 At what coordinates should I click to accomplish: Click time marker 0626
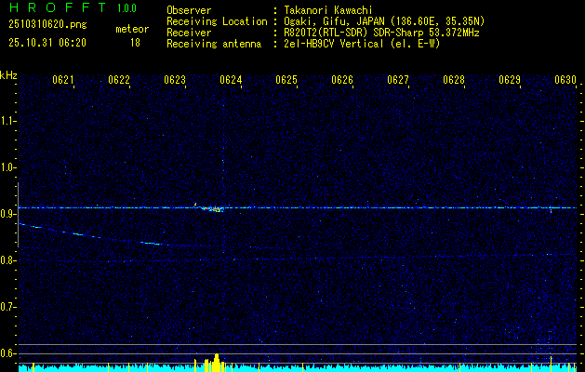pos(342,80)
